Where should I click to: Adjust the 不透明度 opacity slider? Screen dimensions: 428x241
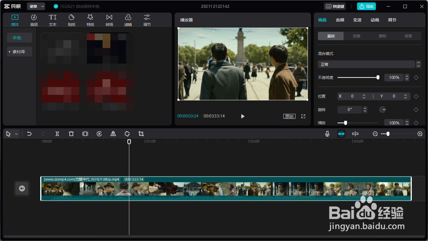tap(358, 78)
